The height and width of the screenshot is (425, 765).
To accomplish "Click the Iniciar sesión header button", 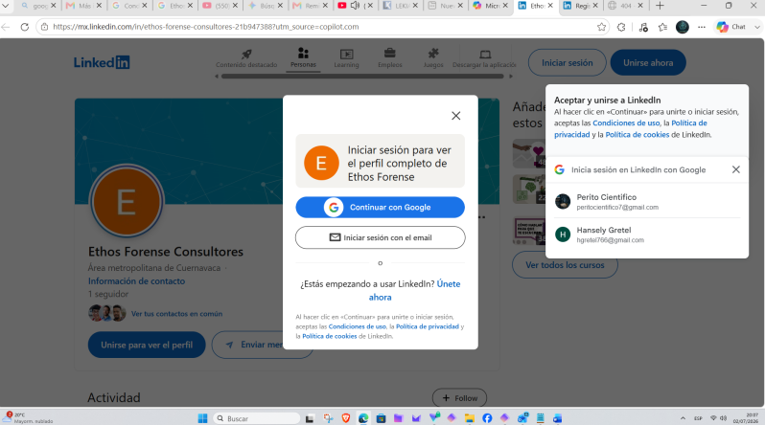I will coord(567,63).
